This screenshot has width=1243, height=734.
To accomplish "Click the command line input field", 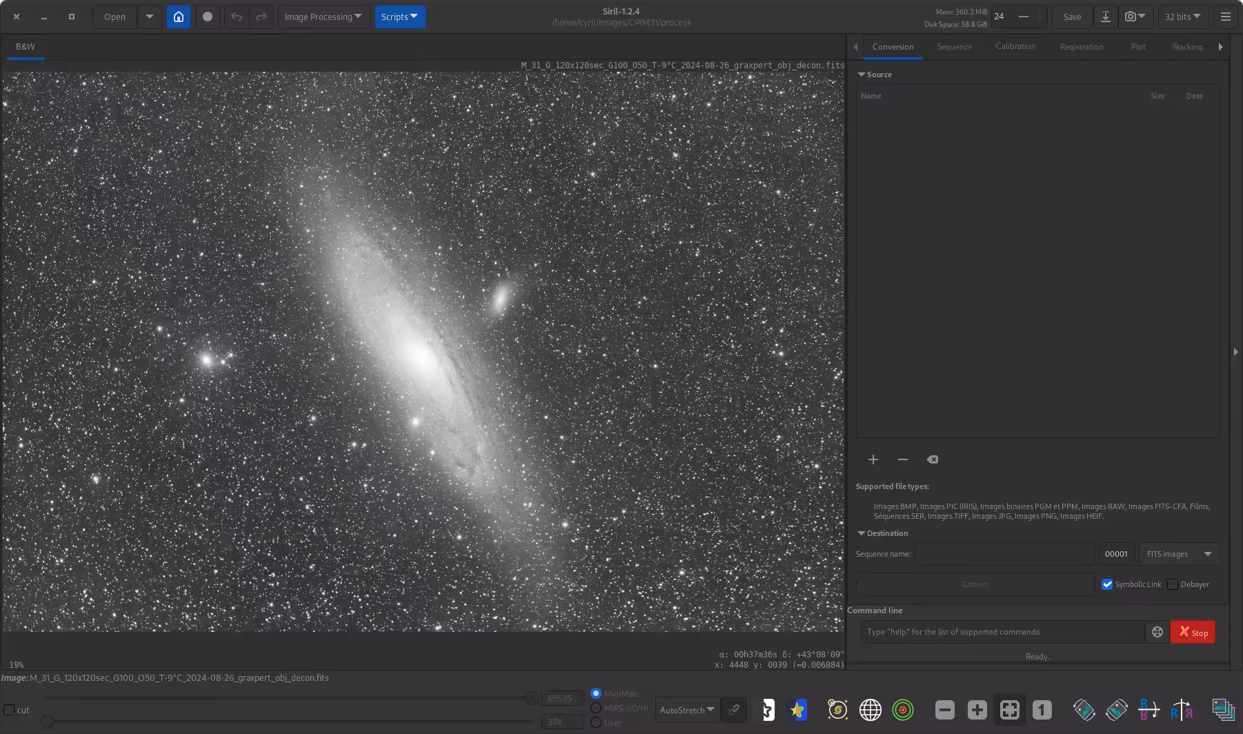I will (1002, 632).
